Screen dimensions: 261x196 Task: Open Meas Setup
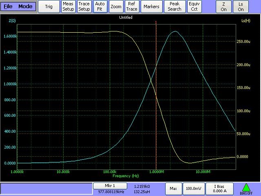pos(68,7)
